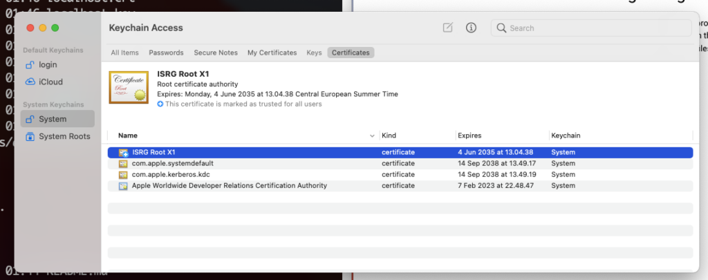Sort by the Kind column header
The image size is (708, 280).
pos(389,136)
